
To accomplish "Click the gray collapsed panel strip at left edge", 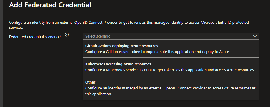I will pyautogui.click(x=1, y=53).
